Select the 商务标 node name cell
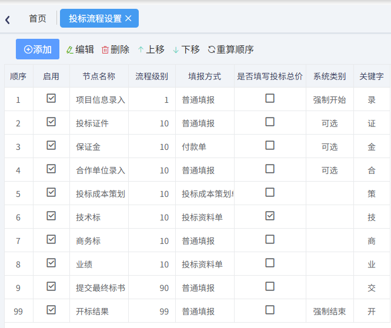Viewport: 391px width, 328px height. (x=99, y=241)
